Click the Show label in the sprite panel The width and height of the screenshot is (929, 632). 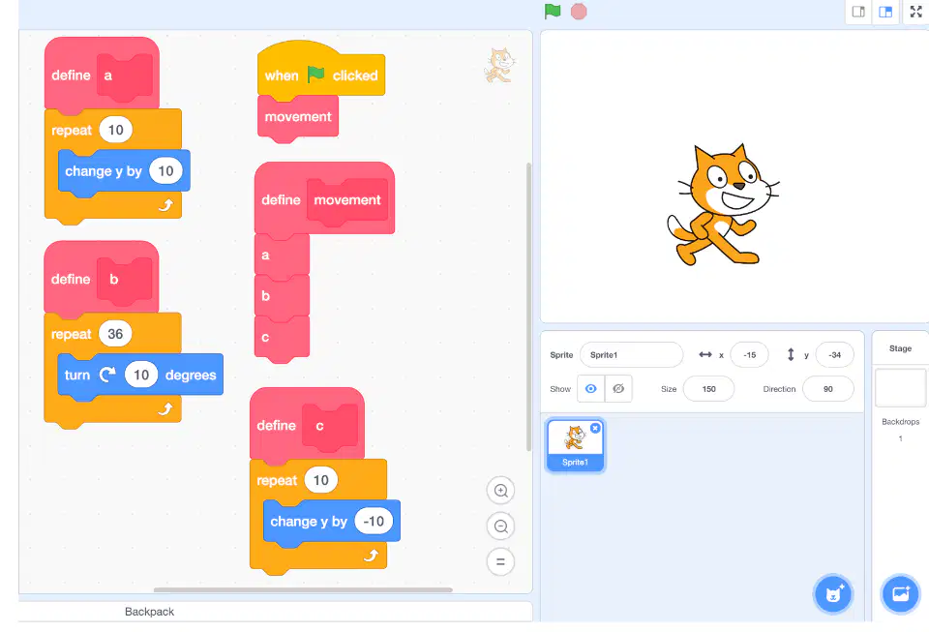pos(560,389)
